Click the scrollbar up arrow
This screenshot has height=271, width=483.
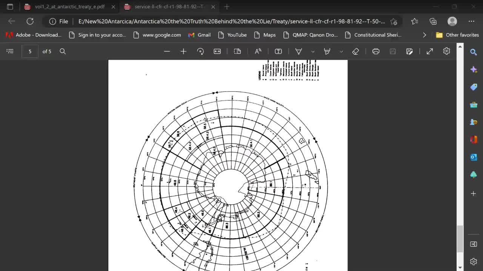[x=460, y=46]
